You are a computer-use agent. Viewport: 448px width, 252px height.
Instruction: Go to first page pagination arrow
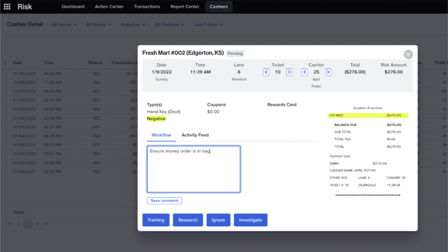(x=9, y=224)
